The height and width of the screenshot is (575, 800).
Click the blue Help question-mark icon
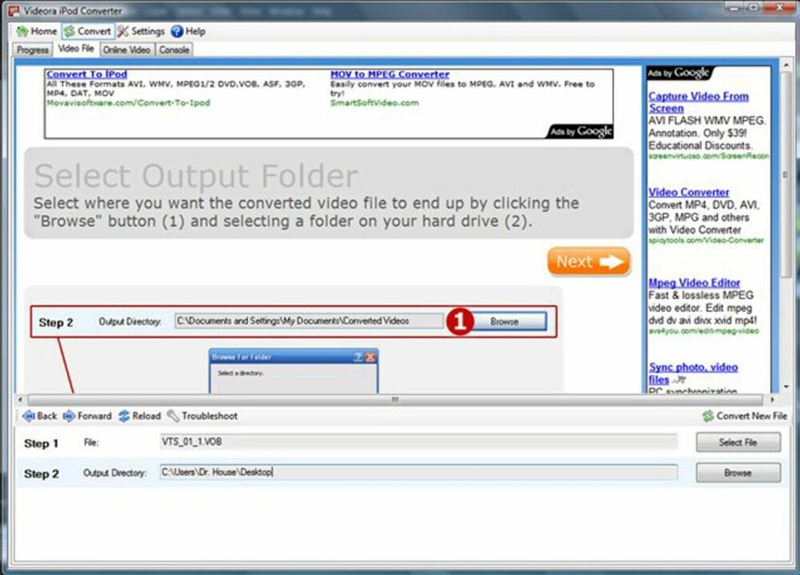(x=177, y=32)
